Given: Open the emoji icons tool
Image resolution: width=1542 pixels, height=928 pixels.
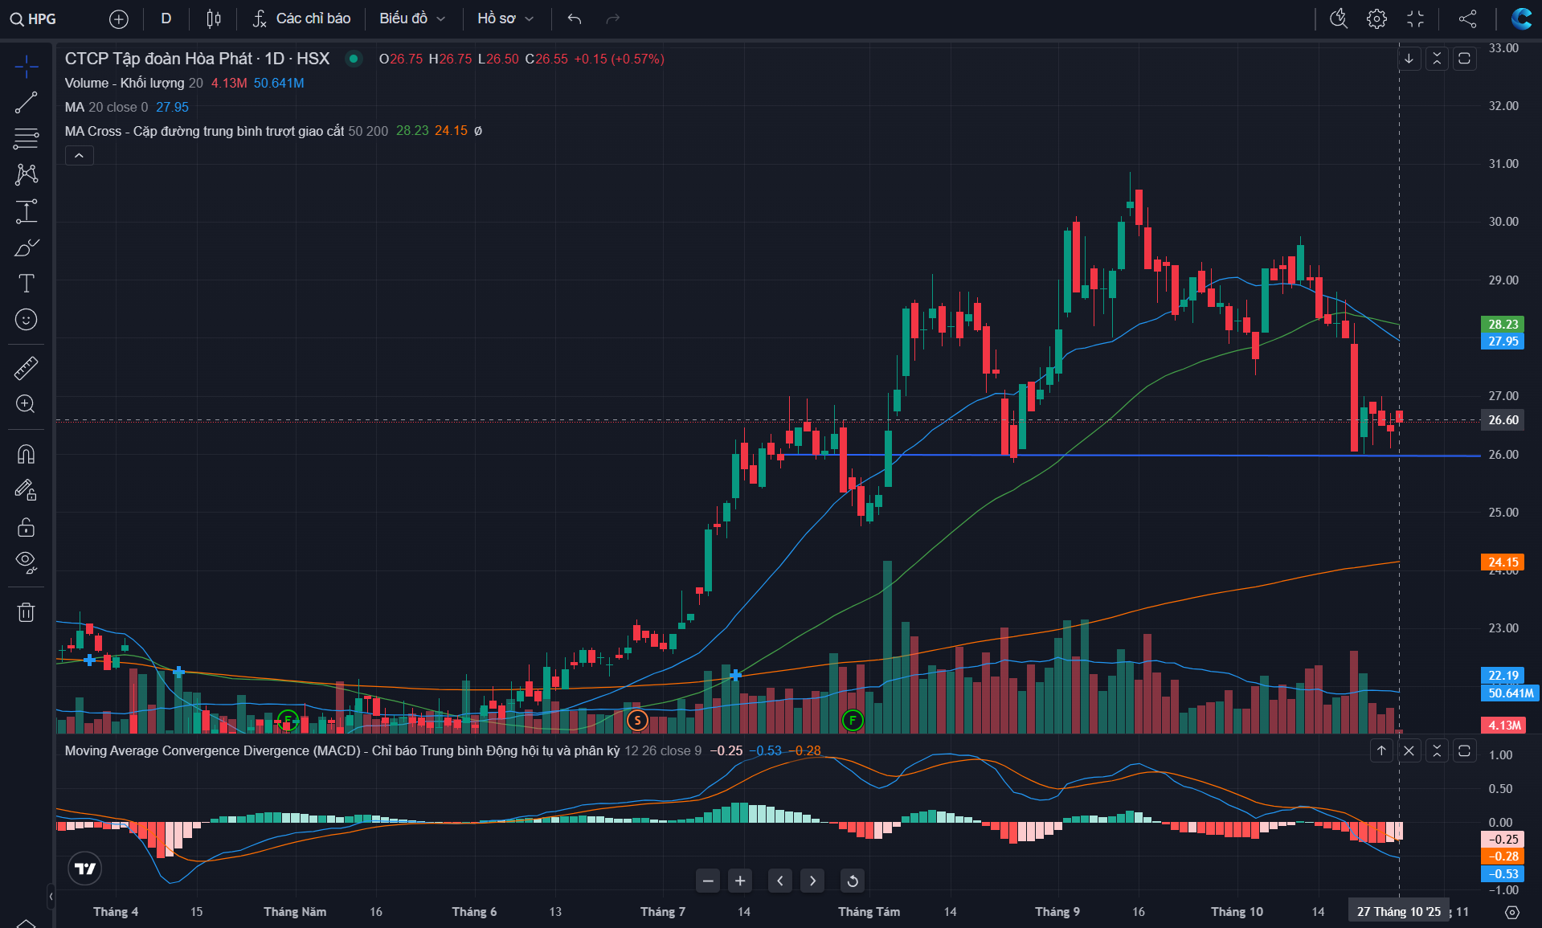Looking at the screenshot, I should (x=27, y=320).
